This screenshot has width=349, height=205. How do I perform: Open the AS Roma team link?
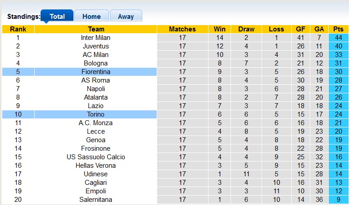(x=95, y=80)
